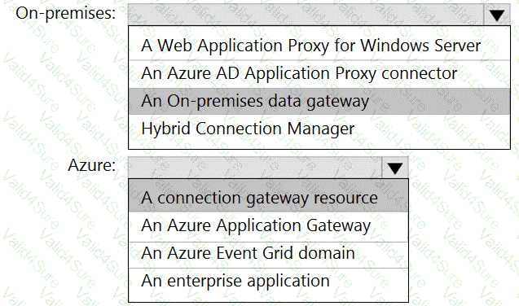Select the Windows Server proxy entry
This screenshot has height=306, width=519.
pyautogui.click(x=319, y=46)
